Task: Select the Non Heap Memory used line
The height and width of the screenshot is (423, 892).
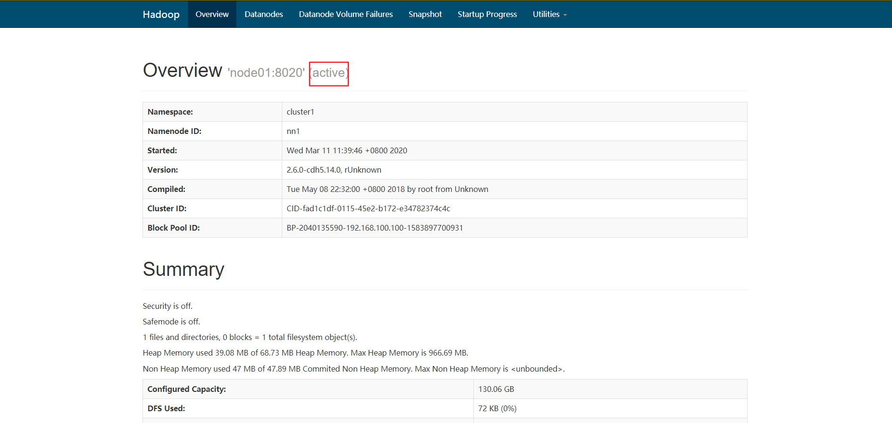Action: tap(353, 369)
